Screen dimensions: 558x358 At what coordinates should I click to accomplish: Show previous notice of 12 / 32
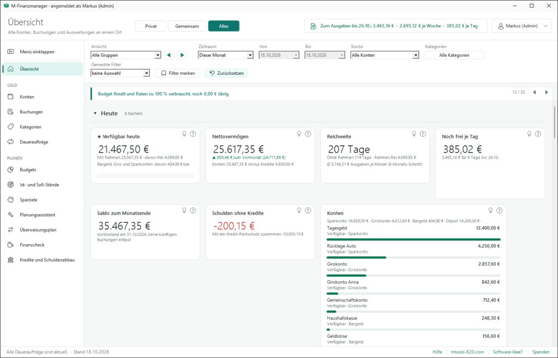click(534, 92)
